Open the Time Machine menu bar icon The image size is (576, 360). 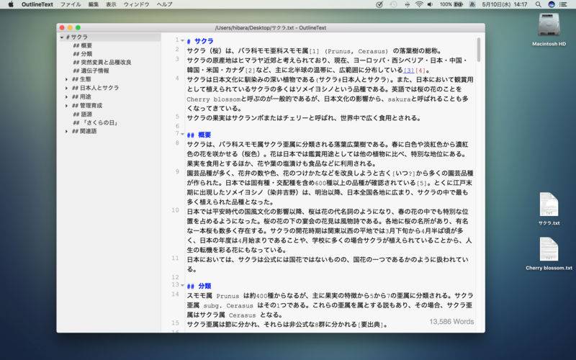[393, 4]
